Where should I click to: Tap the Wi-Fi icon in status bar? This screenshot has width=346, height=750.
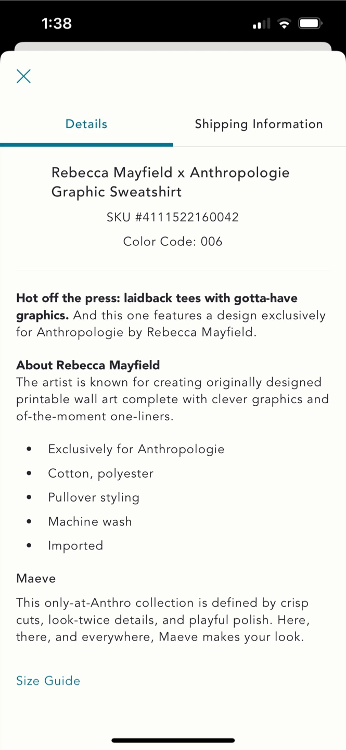point(284,23)
